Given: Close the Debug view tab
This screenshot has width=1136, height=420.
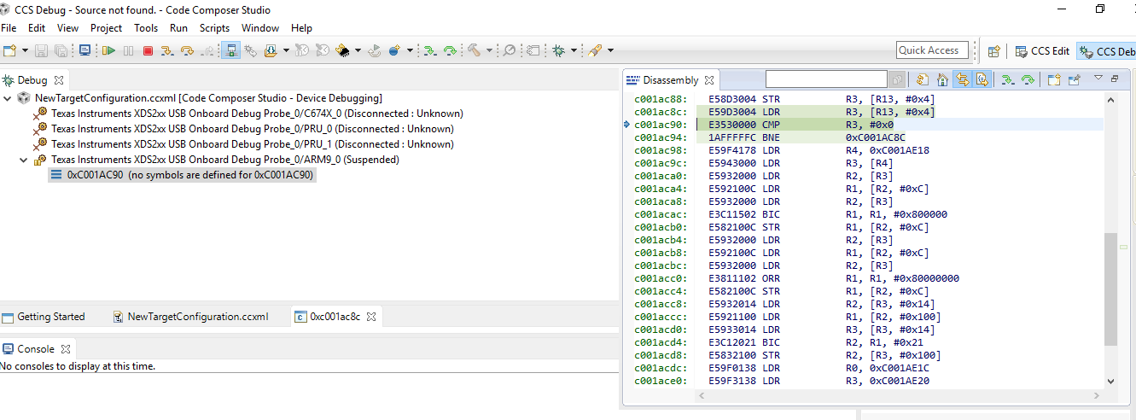Looking at the screenshot, I should click(x=59, y=80).
